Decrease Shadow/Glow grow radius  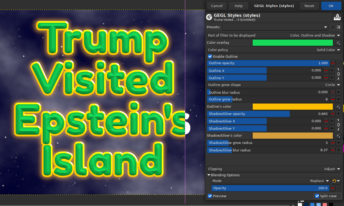(333, 143)
